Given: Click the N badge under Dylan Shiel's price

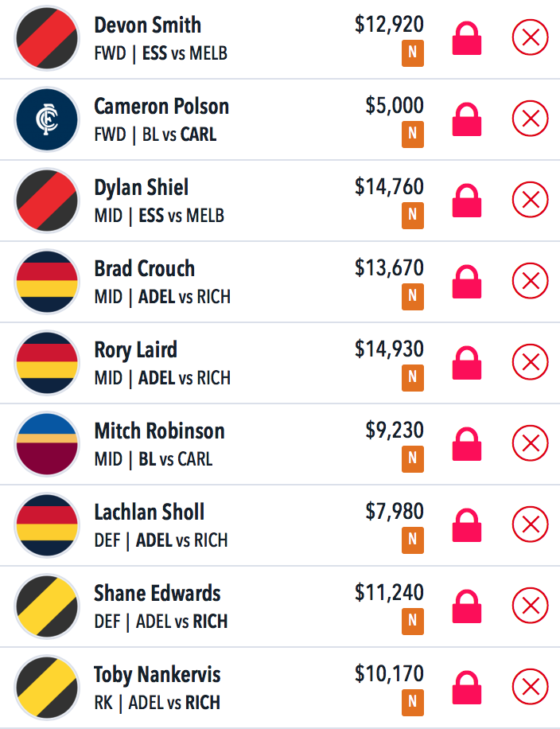Looking at the screenshot, I should coord(413,215).
